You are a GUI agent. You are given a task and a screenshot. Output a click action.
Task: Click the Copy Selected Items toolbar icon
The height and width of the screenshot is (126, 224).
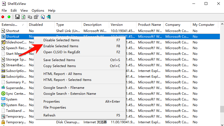[x=30, y=17]
